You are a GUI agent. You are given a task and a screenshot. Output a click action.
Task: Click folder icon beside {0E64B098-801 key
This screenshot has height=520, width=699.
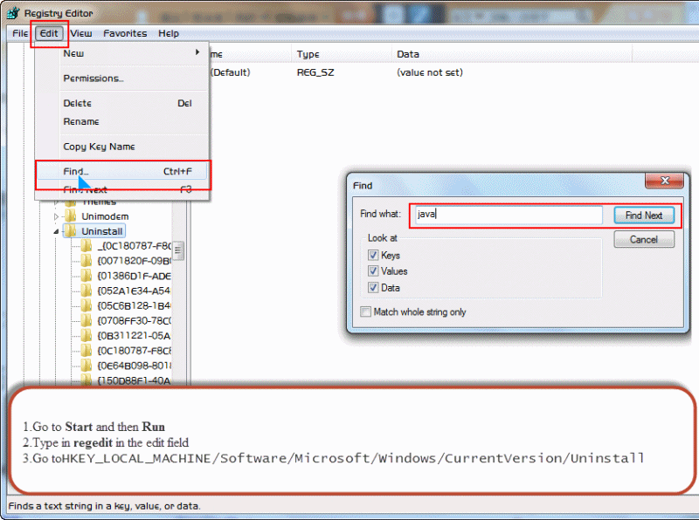click(x=86, y=366)
